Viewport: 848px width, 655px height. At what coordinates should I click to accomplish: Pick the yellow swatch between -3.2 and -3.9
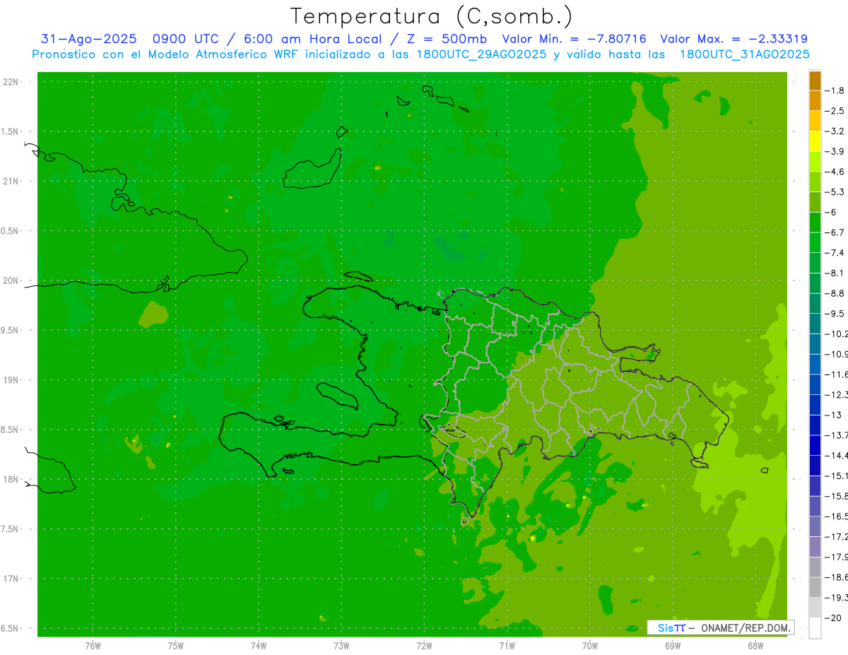coord(815,141)
